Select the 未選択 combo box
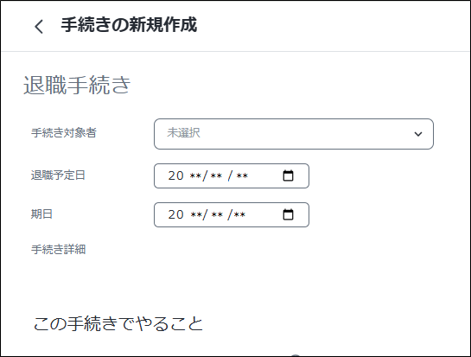 (x=294, y=134)
